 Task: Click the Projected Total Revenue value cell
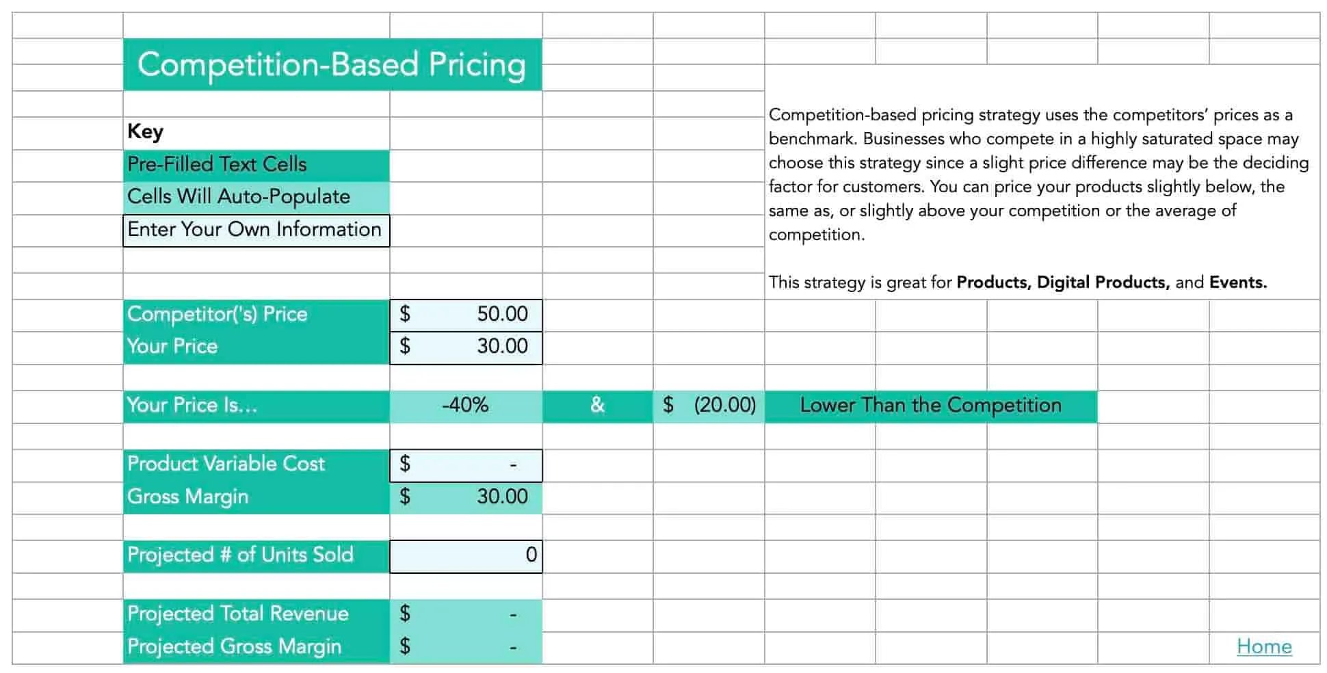click(466, 614)
